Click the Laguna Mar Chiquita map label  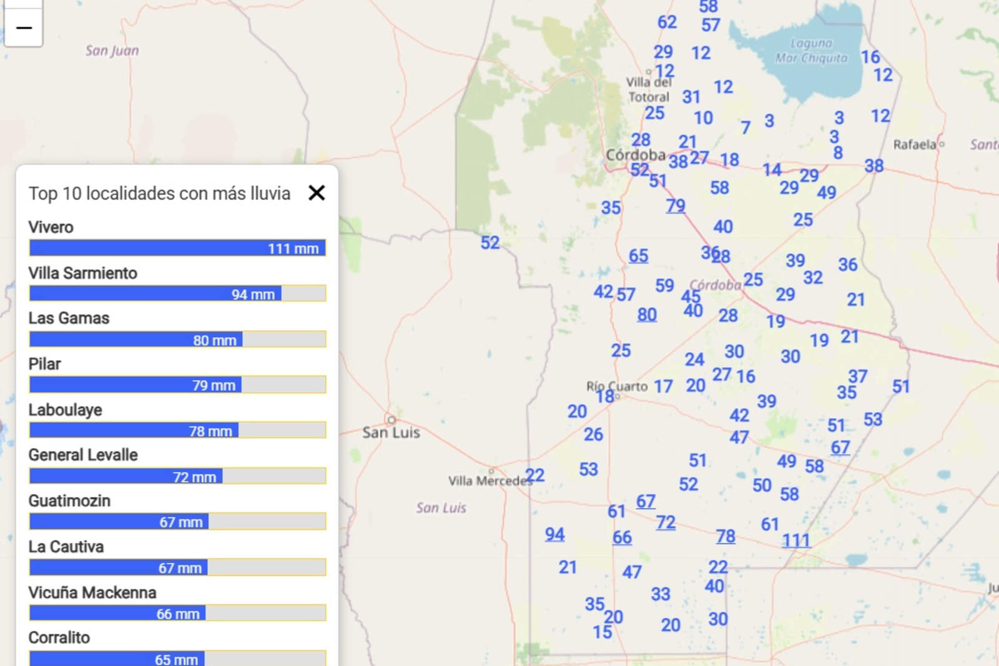pos(811,51)
